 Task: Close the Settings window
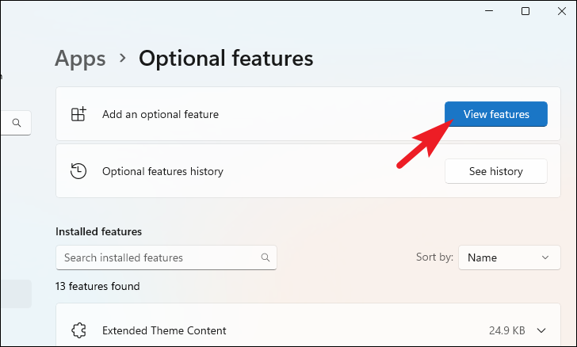click(x=561, y=11)
